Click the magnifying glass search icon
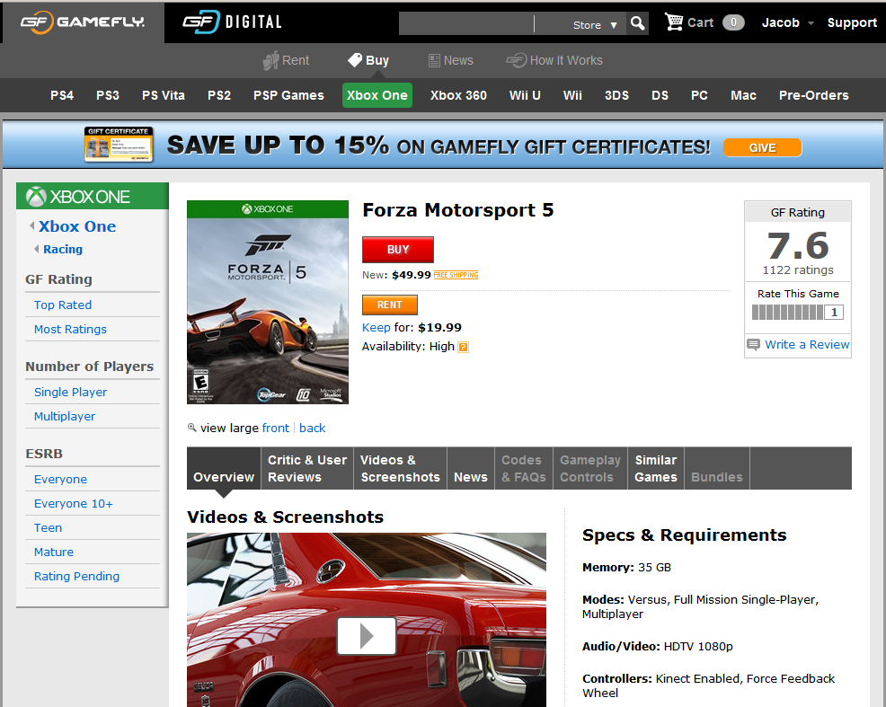This screenshot has height=707, width=886. (637, 23)
